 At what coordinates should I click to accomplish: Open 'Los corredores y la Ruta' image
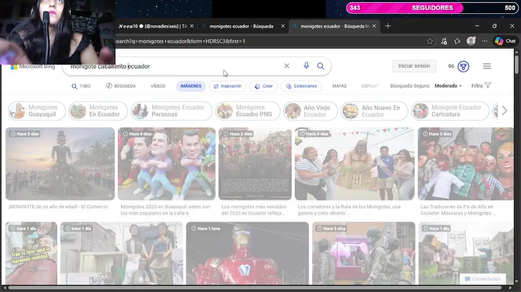point(355,164)
